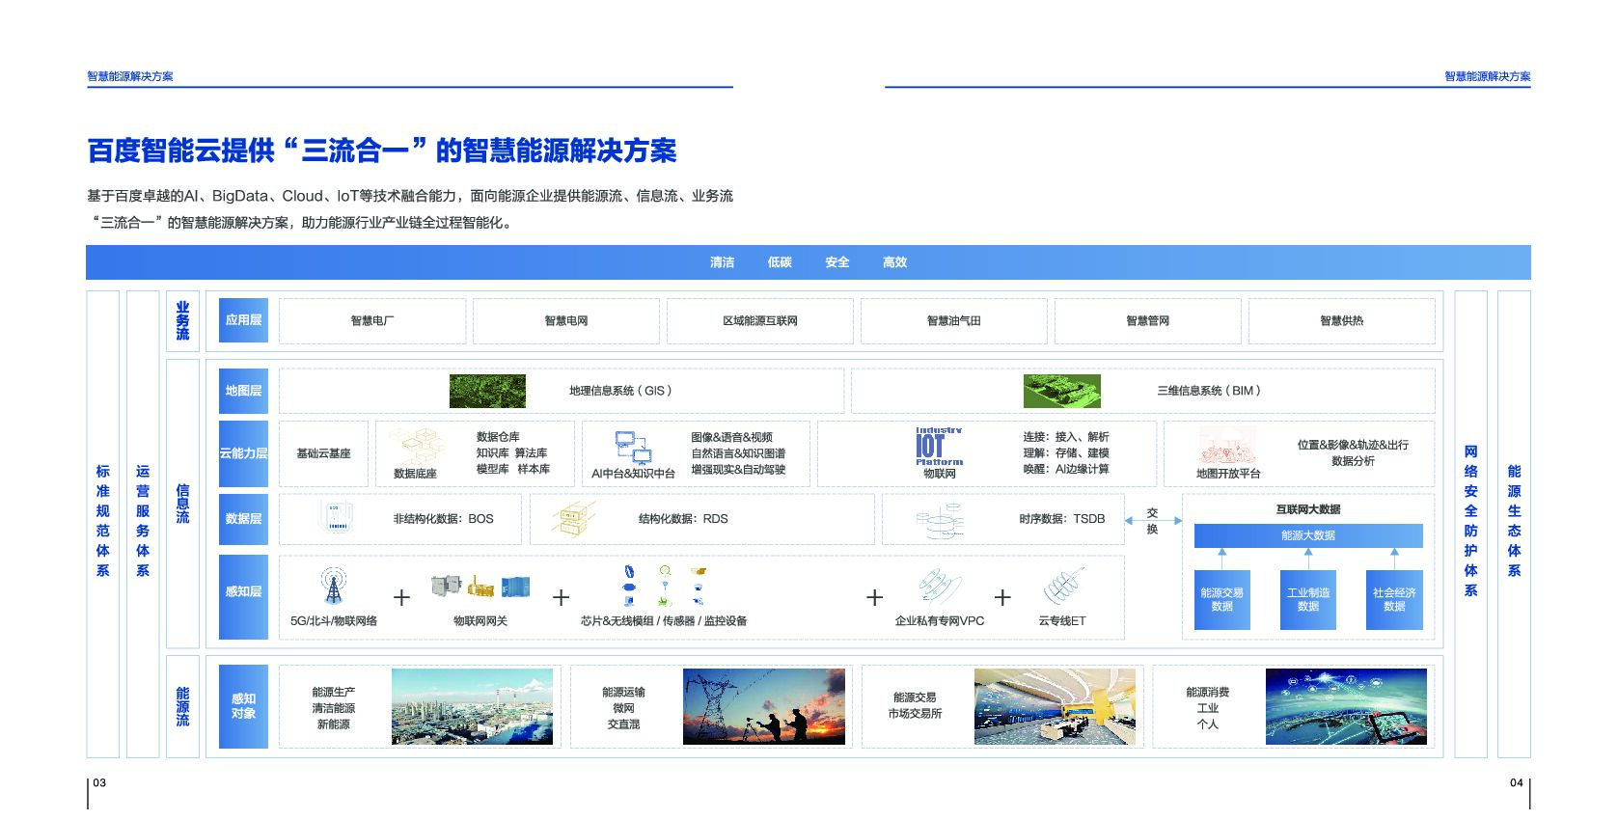Click the 云专线ET icon
The image size is (1618, 820).
(1063, 586)
